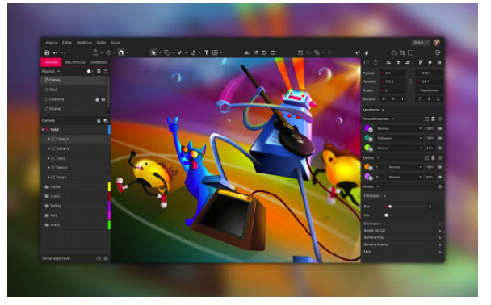
Task: Click the Raio slider handle
Action: click(x=390, y=207)
